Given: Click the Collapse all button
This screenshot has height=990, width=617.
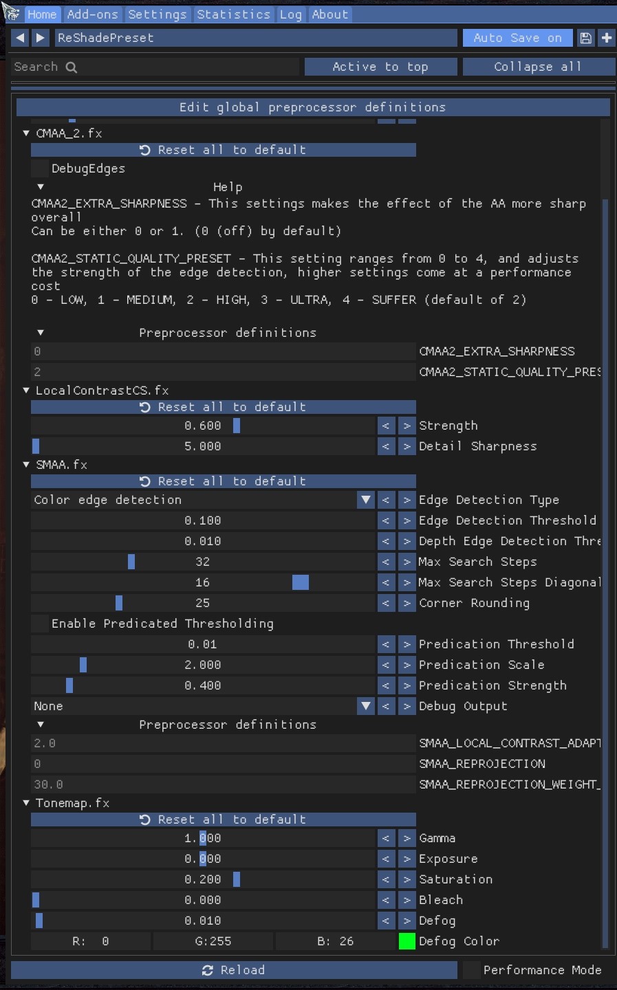Looking at the screenshot, I should tap(539, 67).
